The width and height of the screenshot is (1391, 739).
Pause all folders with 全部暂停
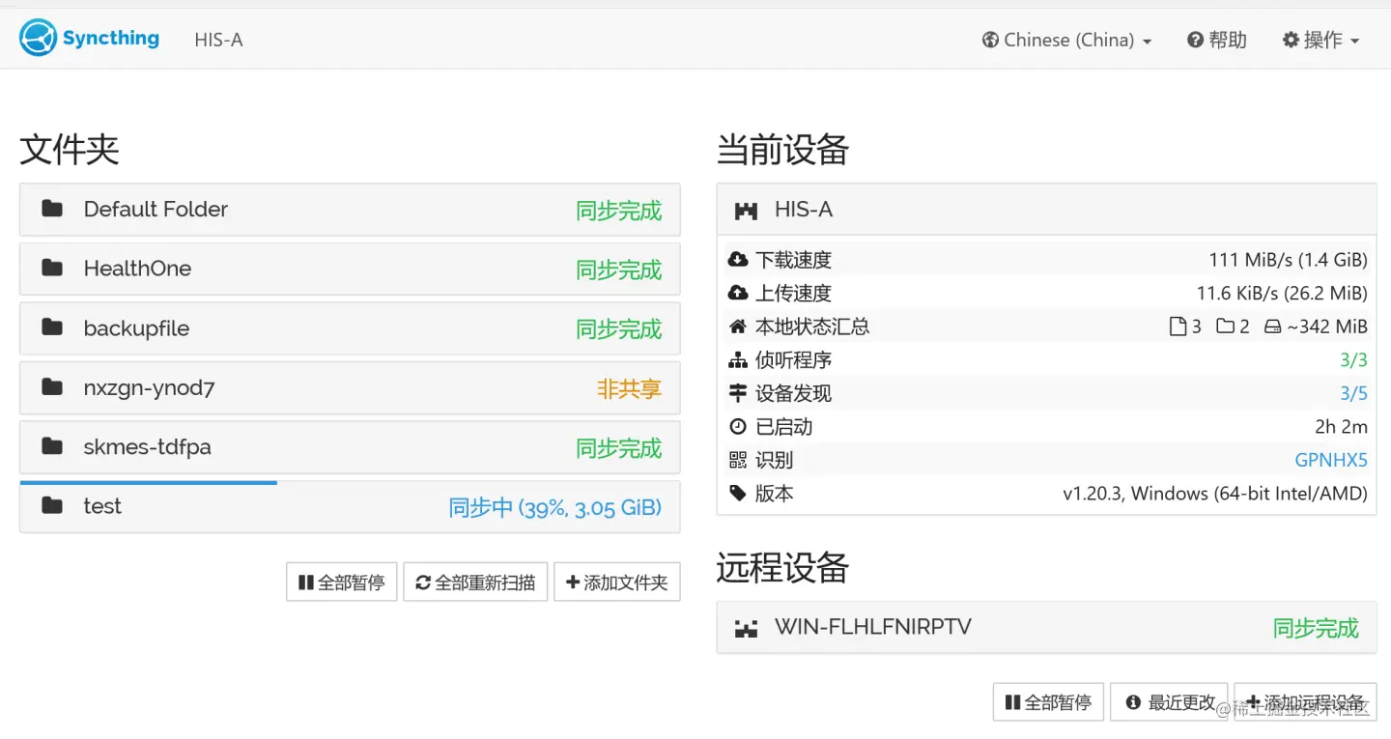point(342,583)
